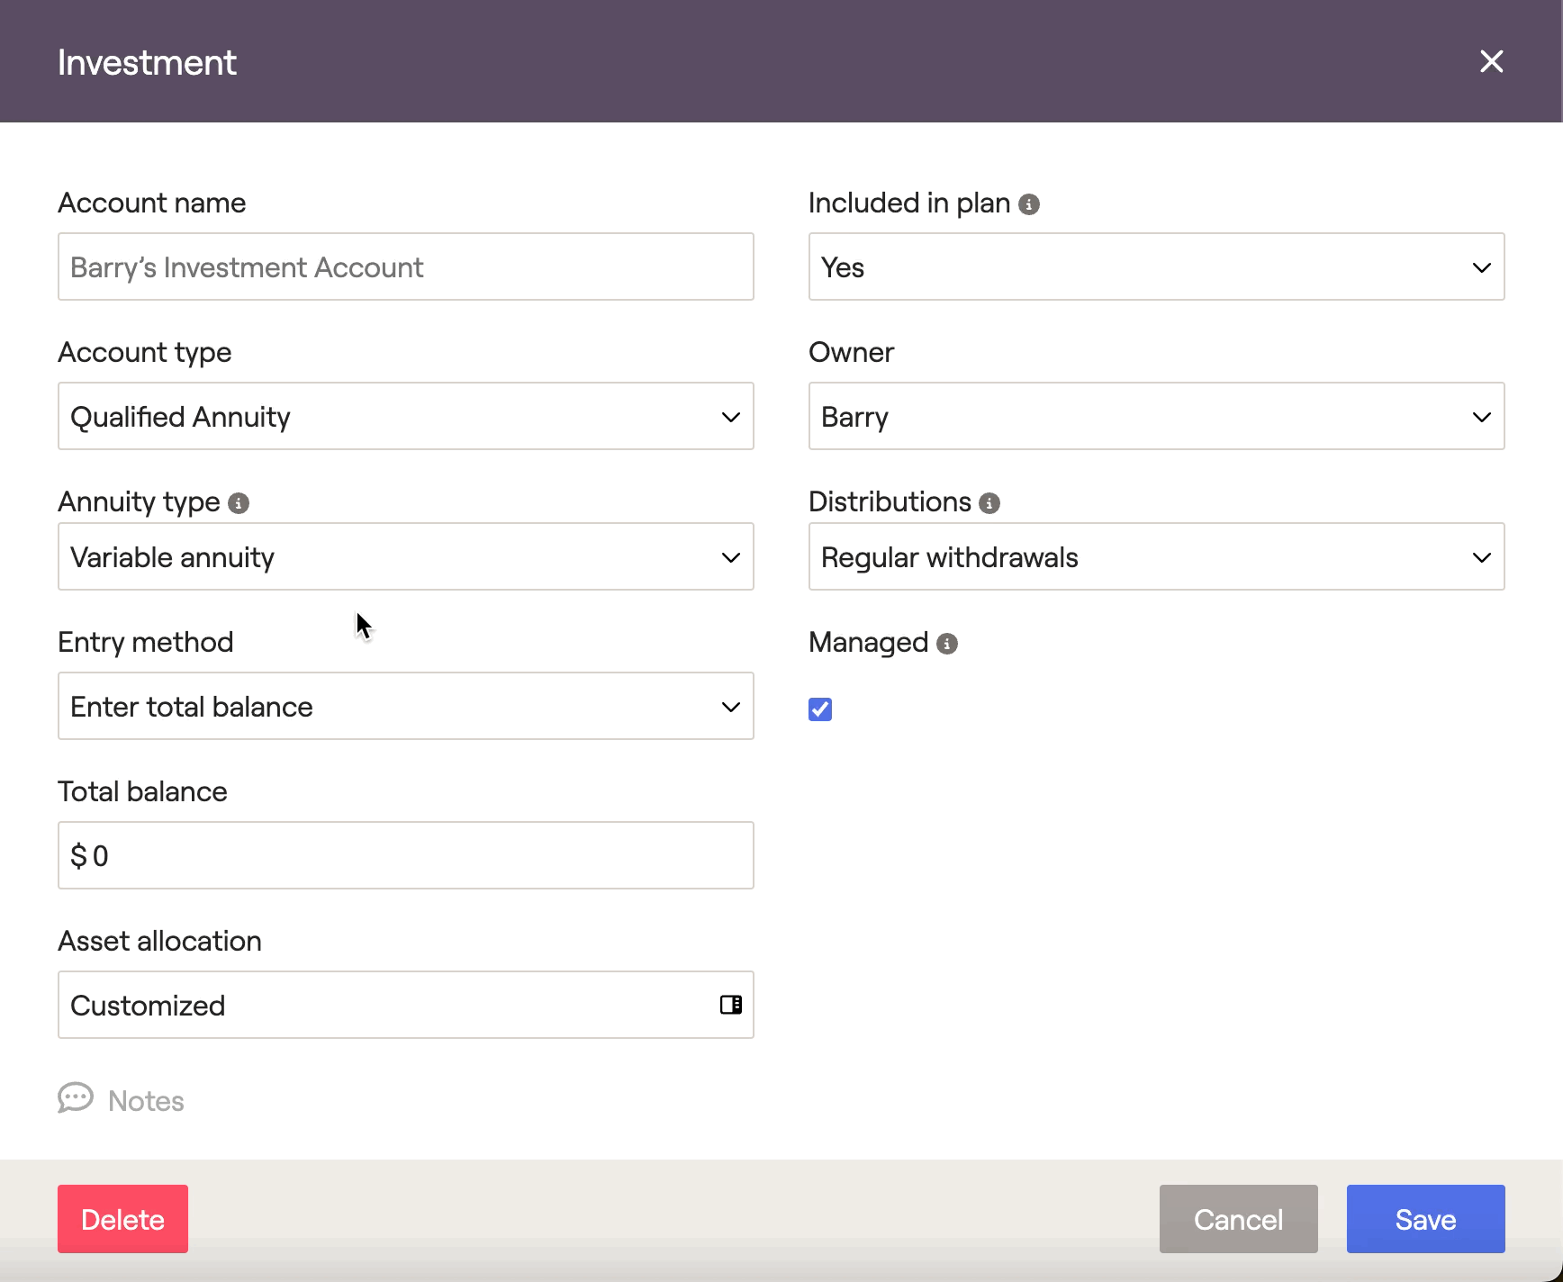Click the Annuity type info icon
This screenshot has height=1282, width=1563.
[239, 503]
